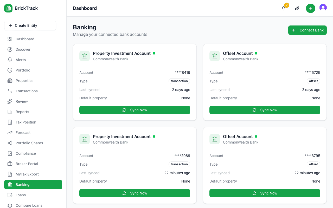Open the Properties section

pos(25,81)
